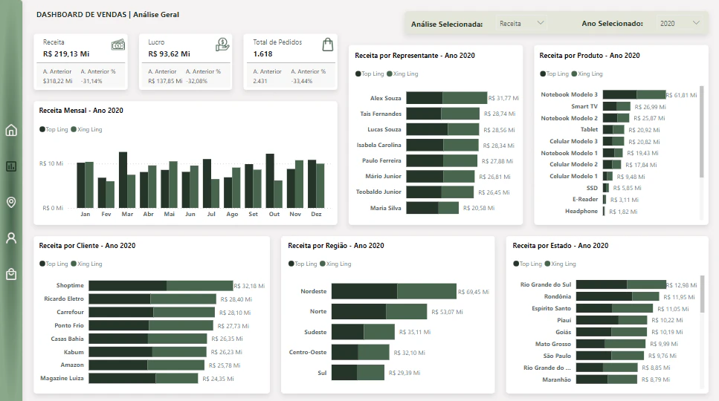Screen dimensions: 719x401
Task: Click the Ponto Frio client label
Action: [x=69, y=325]
